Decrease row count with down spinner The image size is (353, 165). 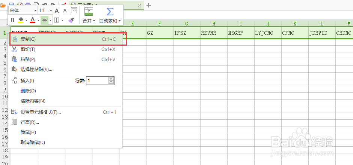(x=111, y=82)
